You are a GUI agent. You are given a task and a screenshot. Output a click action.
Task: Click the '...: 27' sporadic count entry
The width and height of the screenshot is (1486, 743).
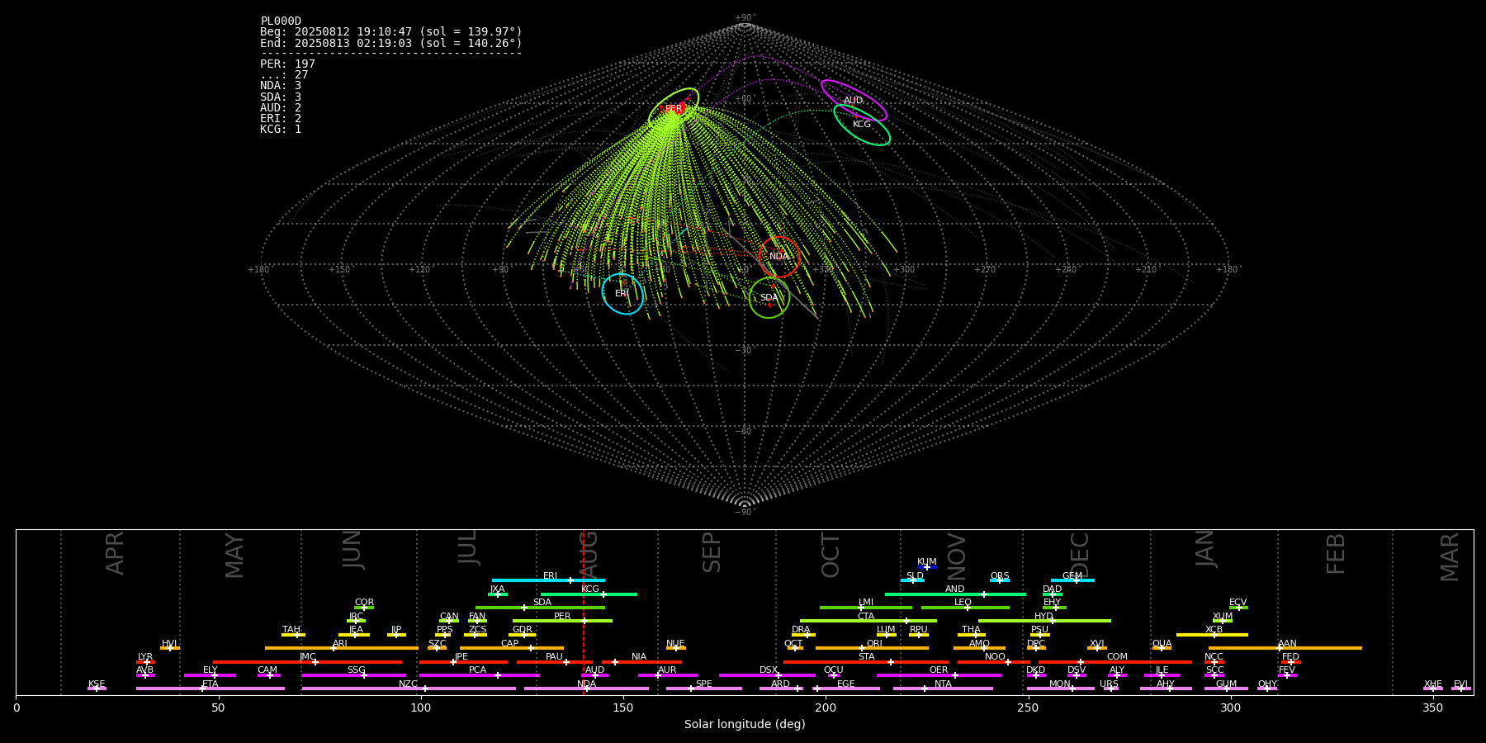pyautogui.click(x=284, y=75)
